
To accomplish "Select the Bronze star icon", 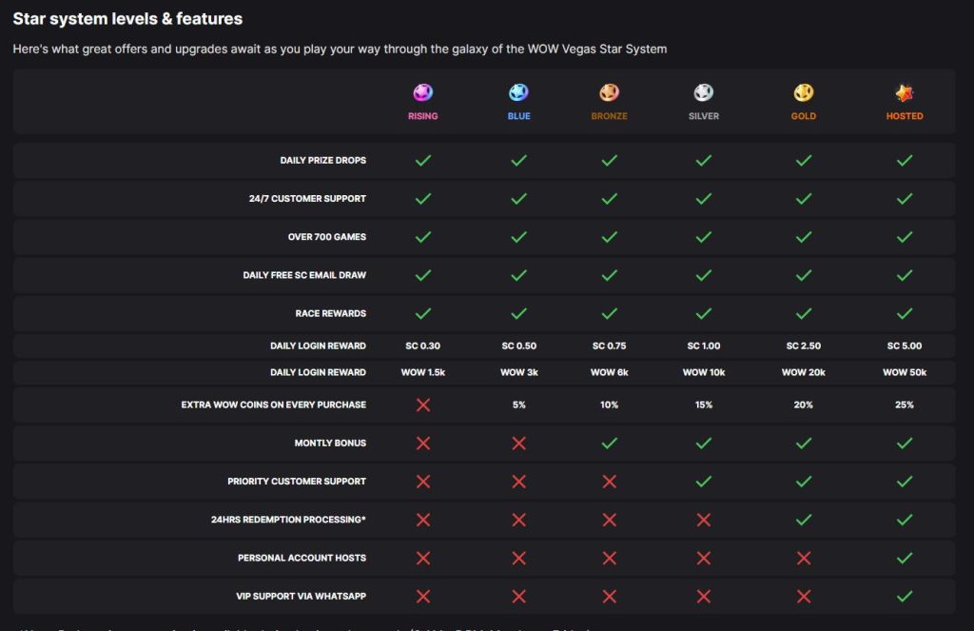I will click(x=609, y=92).
